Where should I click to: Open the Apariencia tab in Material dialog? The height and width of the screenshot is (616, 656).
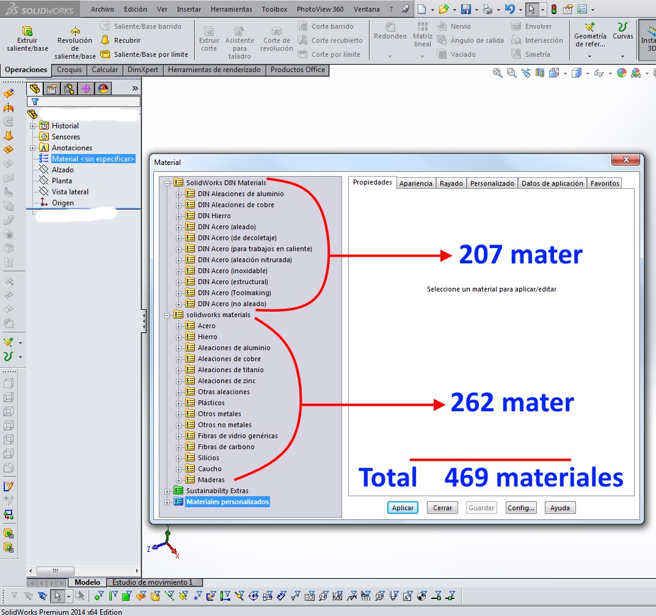[415, 183]
